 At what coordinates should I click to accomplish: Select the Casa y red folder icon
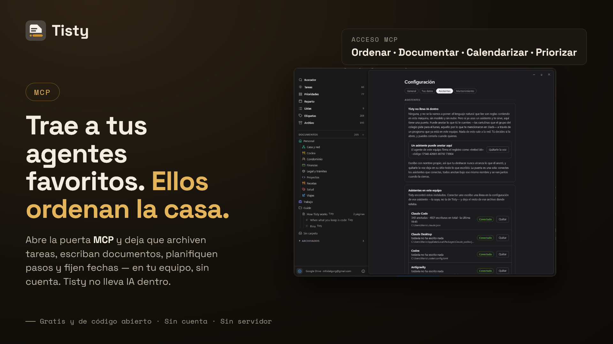point(304,147)
